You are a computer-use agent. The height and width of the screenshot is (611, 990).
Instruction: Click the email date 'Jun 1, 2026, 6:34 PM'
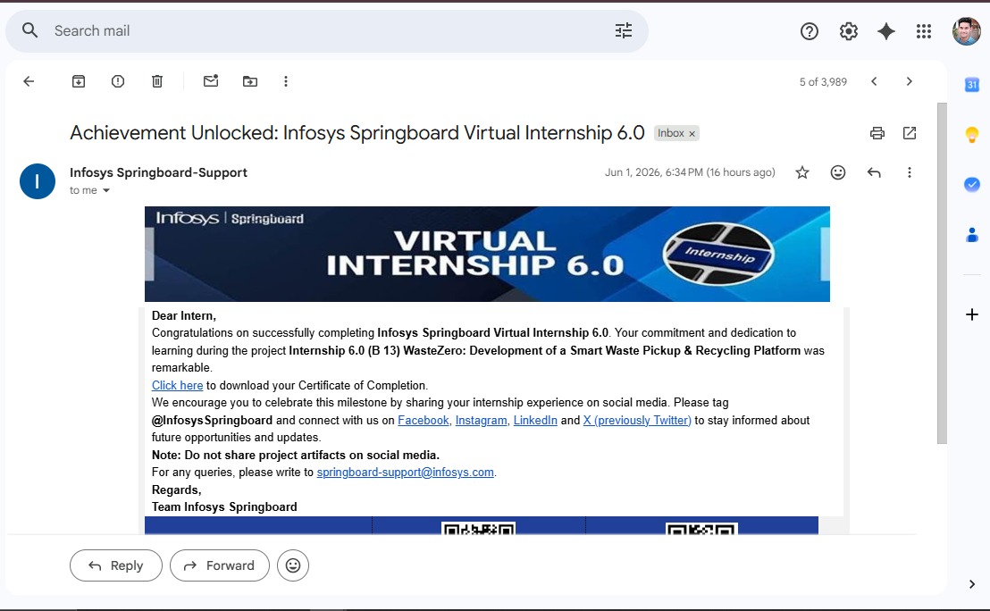click(653, 172)
